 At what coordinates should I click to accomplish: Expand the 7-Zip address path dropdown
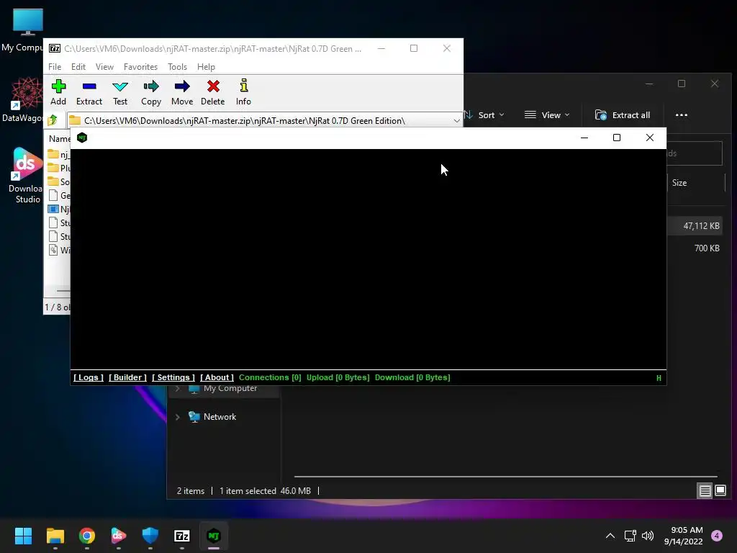tap(456, 121)
